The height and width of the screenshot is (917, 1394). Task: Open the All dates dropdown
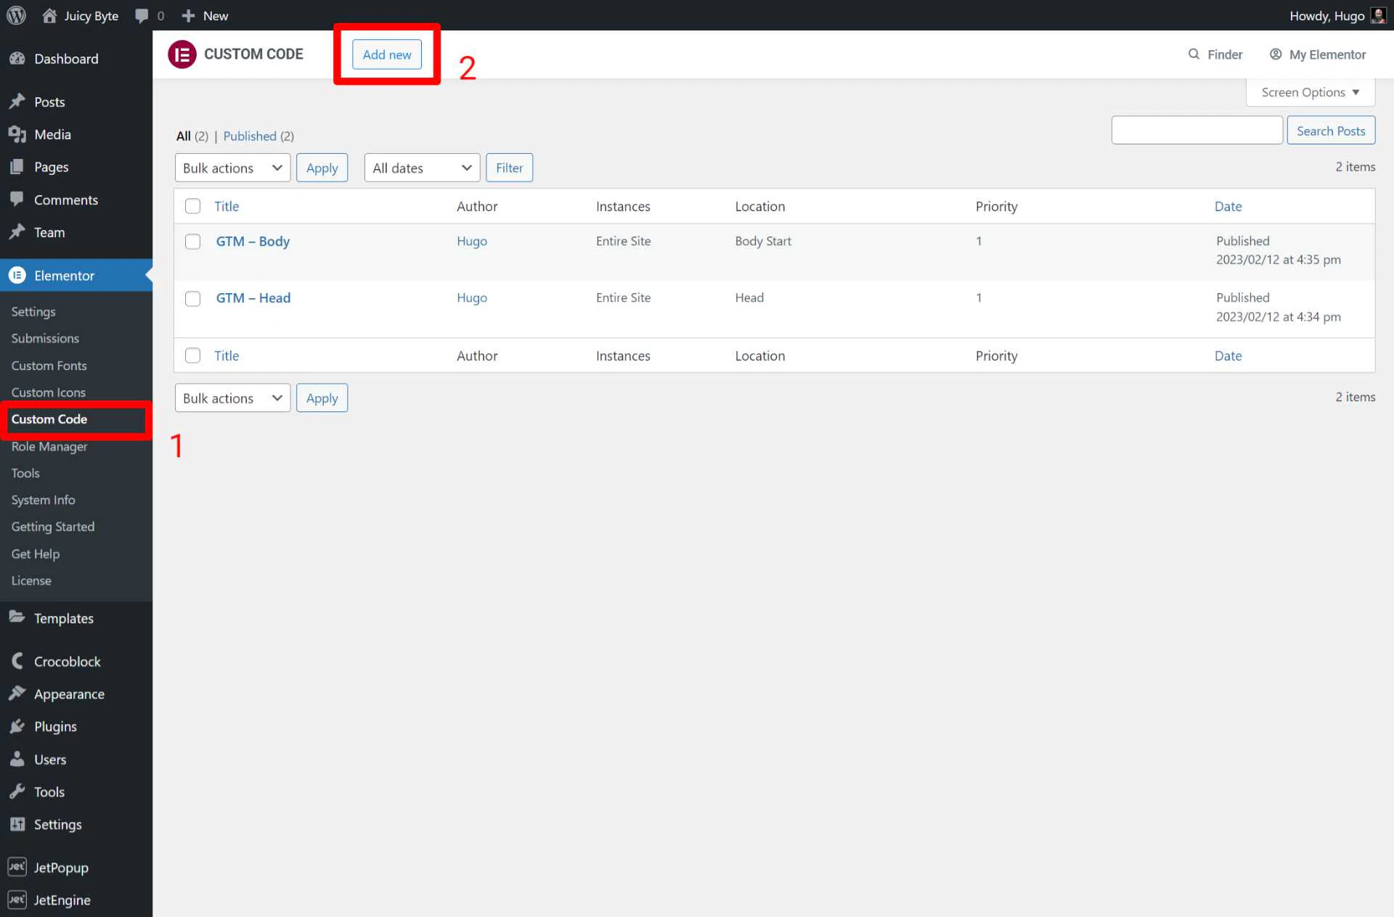(x=421, y=168)
